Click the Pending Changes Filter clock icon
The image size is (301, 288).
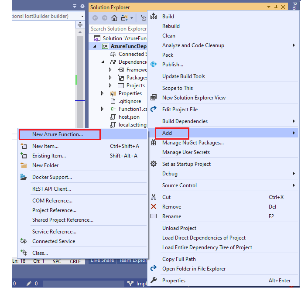pyautogui.click(x=143, y=18)
